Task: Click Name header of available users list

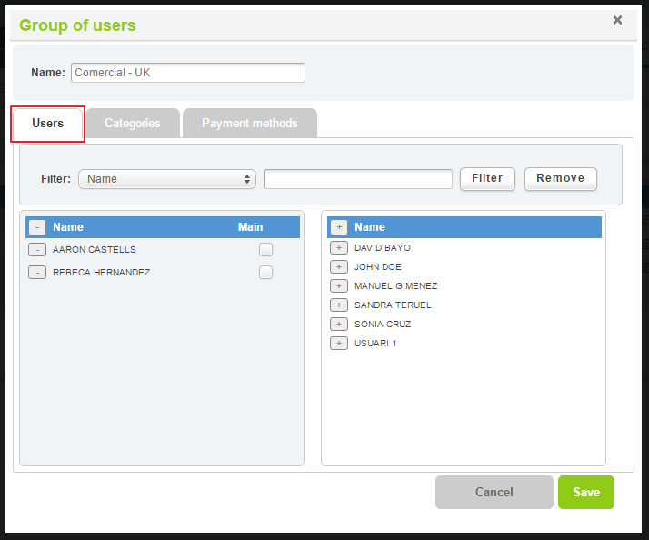Action: [370, 227]
